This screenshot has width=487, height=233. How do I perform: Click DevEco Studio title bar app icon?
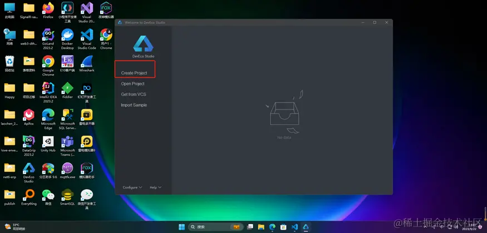[x=120, y=22]
